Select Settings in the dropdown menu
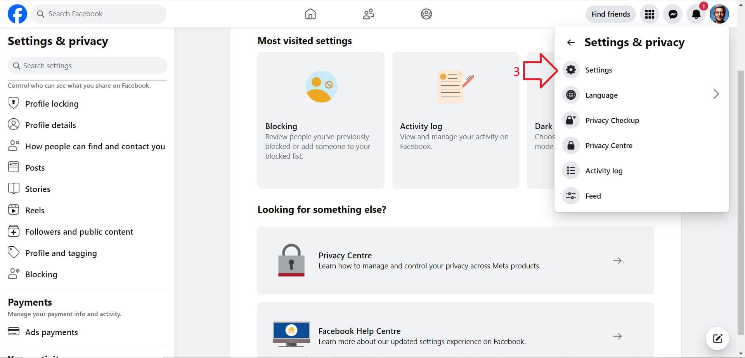The image size is (745, 358). click(641, 70)
